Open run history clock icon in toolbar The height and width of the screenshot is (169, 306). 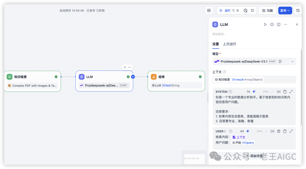click(245, 10)
